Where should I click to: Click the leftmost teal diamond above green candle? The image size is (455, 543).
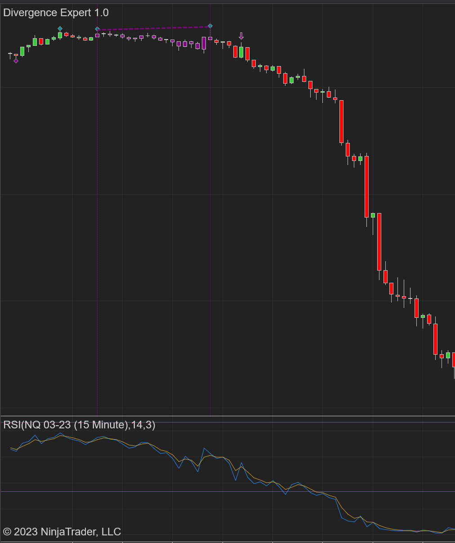click(60, 29)
